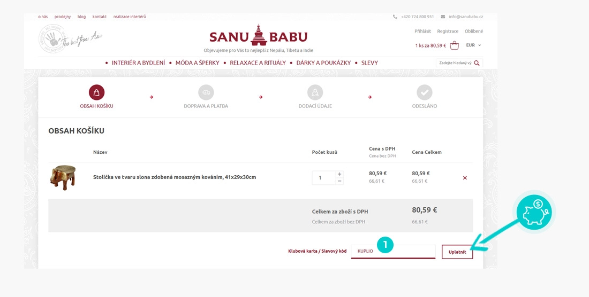
Task: Click the Doprava a platba step label
Action: click(x=206, y=106)
